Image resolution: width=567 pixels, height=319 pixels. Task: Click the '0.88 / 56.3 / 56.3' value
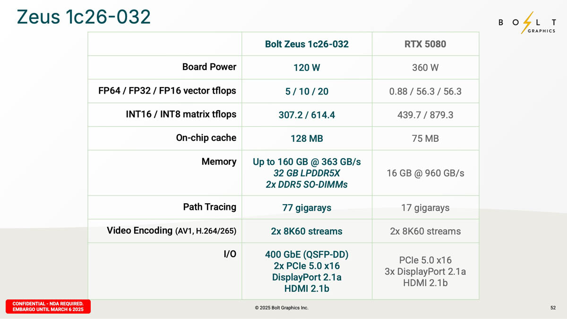(x=425, y=91)
